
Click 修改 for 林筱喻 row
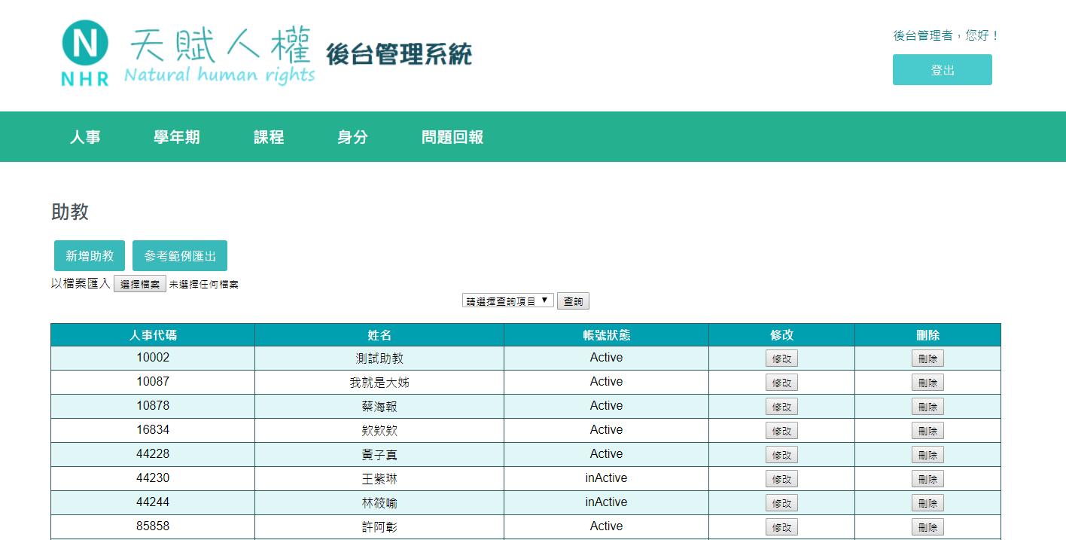(781, 503)
